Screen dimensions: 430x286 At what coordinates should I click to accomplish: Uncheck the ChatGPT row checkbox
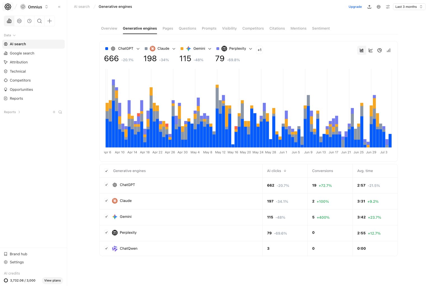[106, 185]
